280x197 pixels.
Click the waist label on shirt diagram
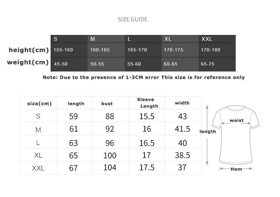pos(236,121)
